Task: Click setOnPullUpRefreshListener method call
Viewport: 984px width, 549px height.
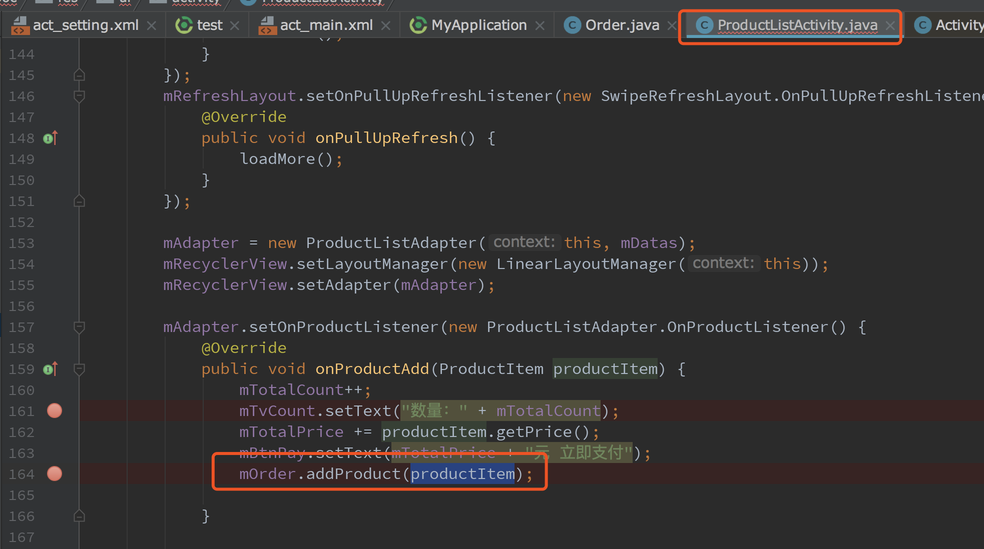Action: tap(429, 96)
